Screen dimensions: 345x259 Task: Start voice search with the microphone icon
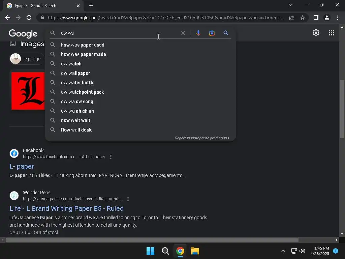(x=198, y=33)
